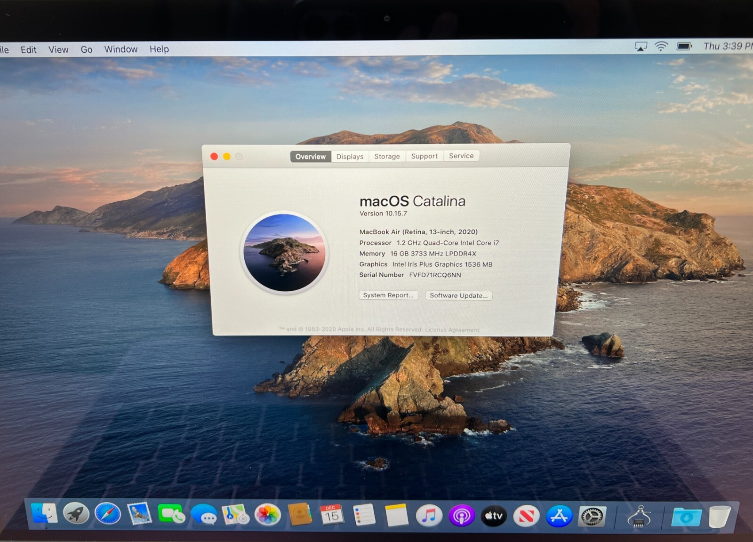The height and width of the screenshot is (542, 753).
Task: Select the Overview tab
Action: point(311,157)
